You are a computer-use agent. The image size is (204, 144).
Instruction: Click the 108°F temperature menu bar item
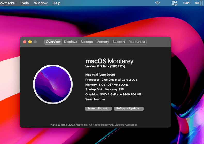pyautogui.click(x=187, y=3)
